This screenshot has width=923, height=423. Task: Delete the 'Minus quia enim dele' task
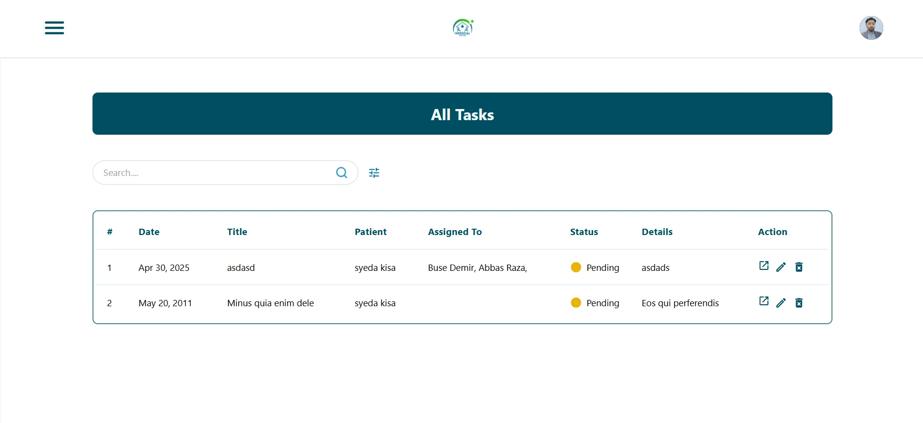tap(799, 303)
